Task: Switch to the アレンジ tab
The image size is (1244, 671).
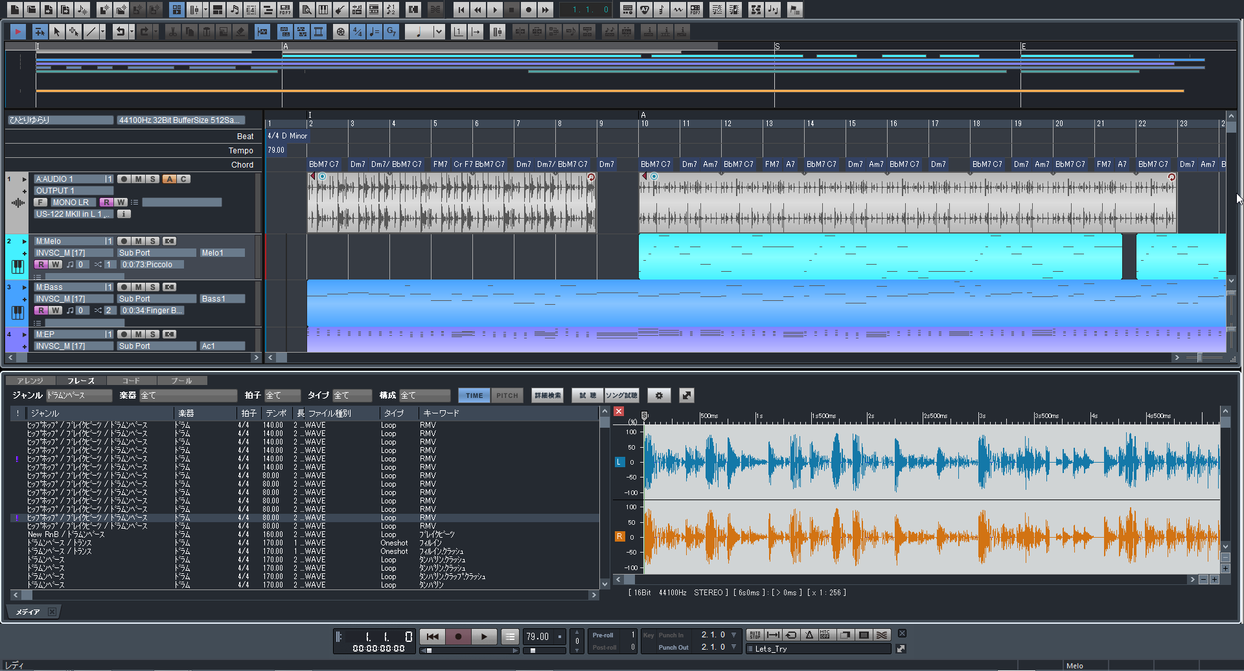Action: [x=30, y=380]
